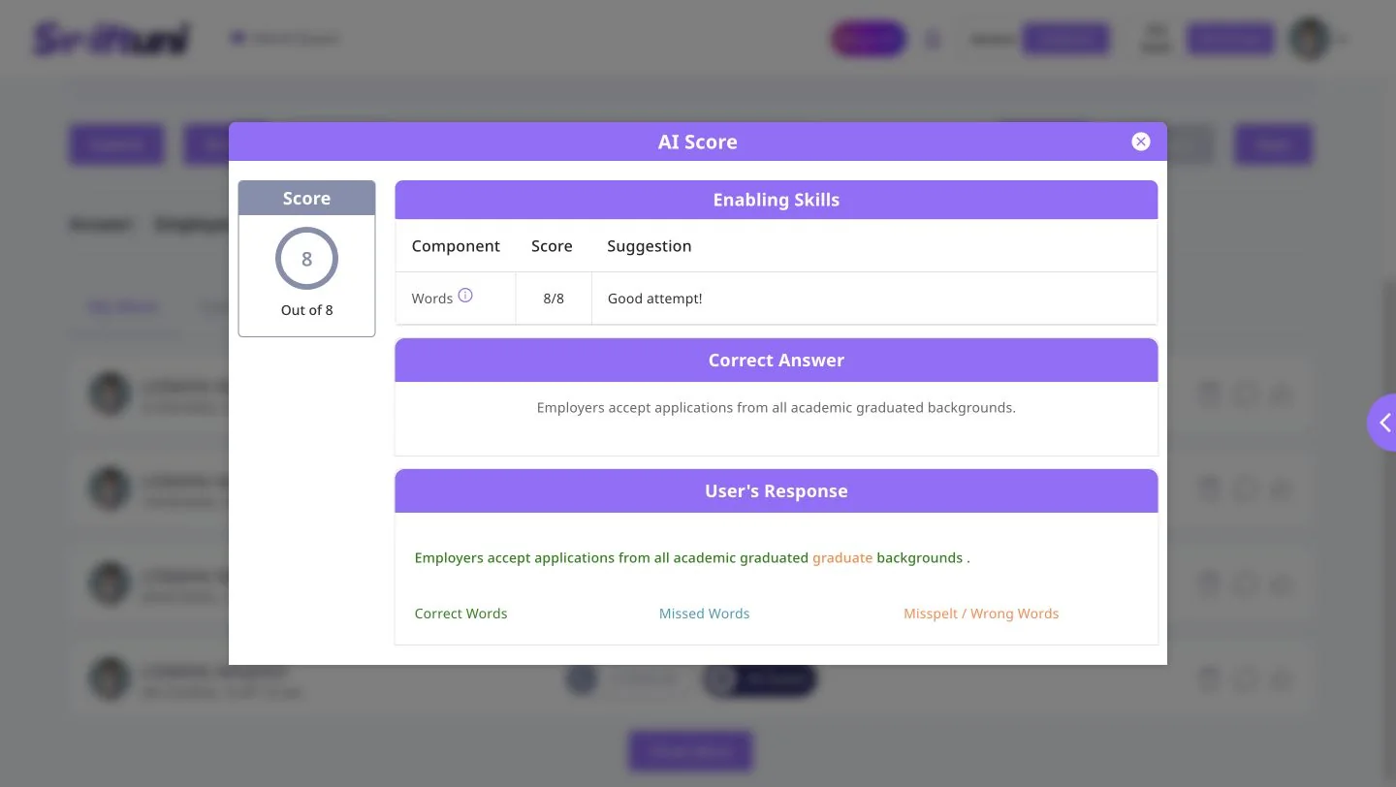Click the misspelt word 'graduate' in response
Screen dimensions: 1396x787
pos(842,558)
